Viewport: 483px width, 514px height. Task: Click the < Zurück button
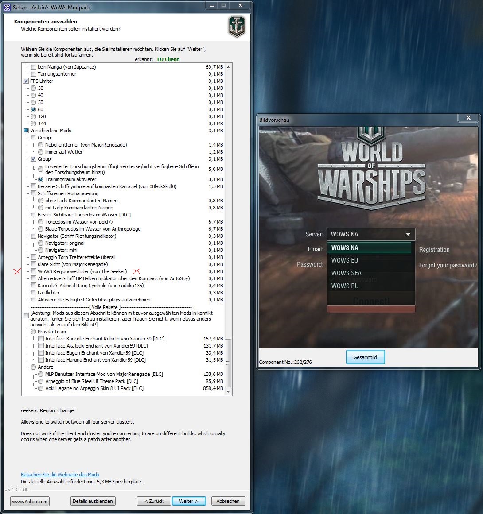[x=154, y=501]
